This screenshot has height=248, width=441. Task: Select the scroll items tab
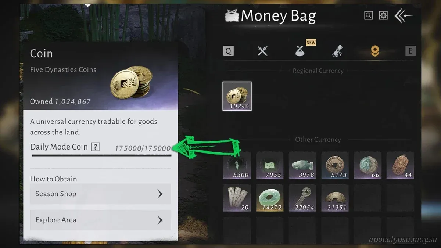tap(337, 51)
